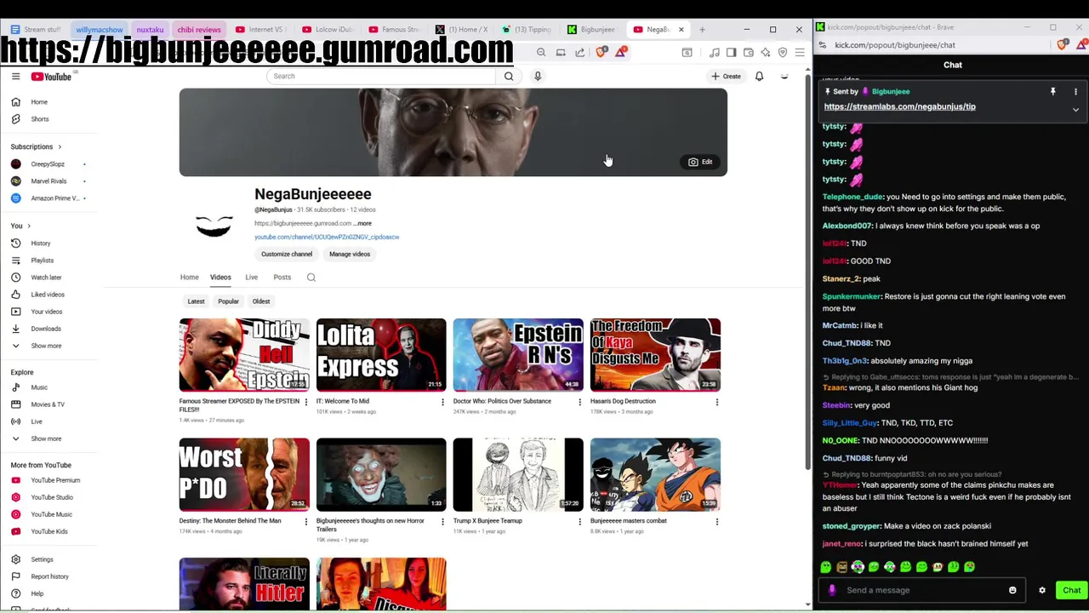Open Bunjeeeeee masters combat thumbnail
This screenshot has height=613, width=1089.
(x=655, y=474)
